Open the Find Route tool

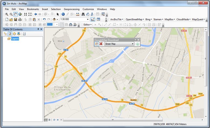click(x=87, y=14)
